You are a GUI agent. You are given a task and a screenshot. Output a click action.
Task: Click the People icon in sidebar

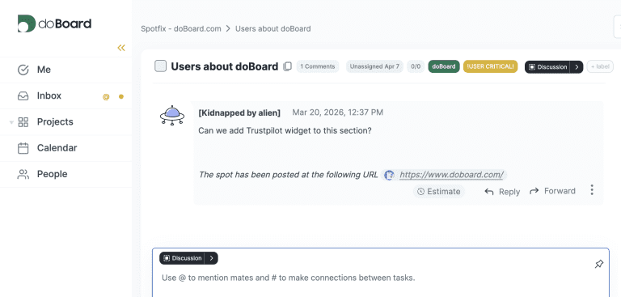pos(23,174)
